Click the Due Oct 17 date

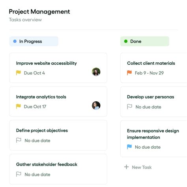[35, 107]
